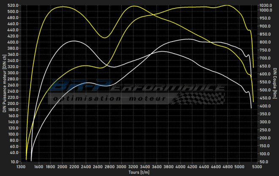This screenshot has height=176, width=279.
Task: Click the 2000 label on the RPM axis
Action: pyautogui.click(x=62, y=168)
